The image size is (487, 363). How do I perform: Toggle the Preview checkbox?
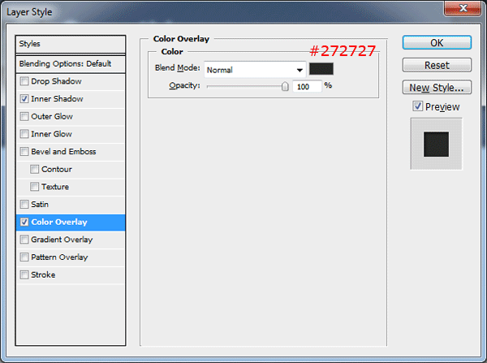click(418, 106)
